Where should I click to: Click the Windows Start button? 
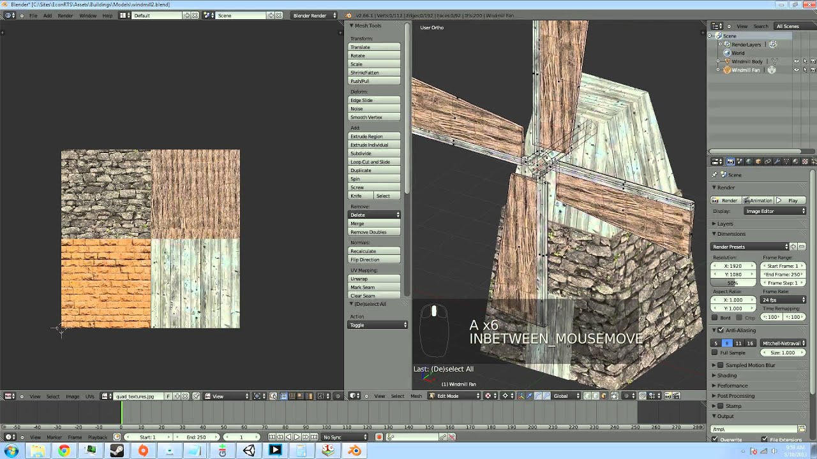[x=11, y=451]
